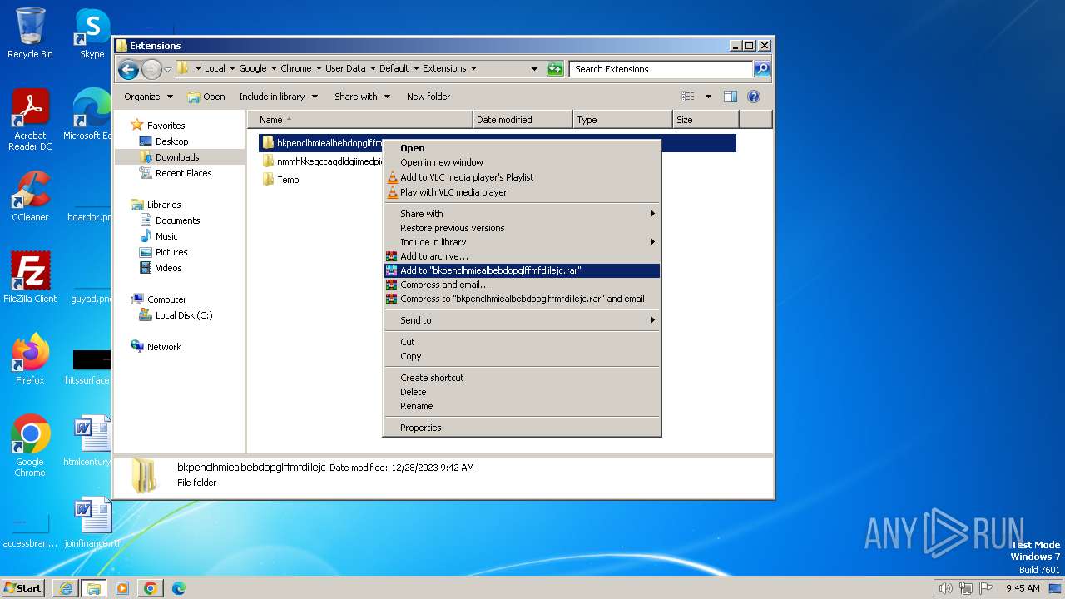
Task: Open Properties from the context menu
Action: pos(522,428)
